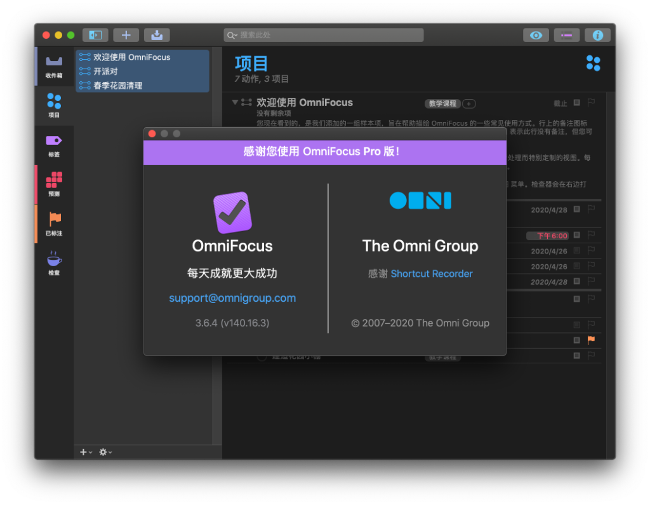Open the 检查 Review perspective
Image resolution: width=650 pixels, height=505 pixels.
point(55,264)
